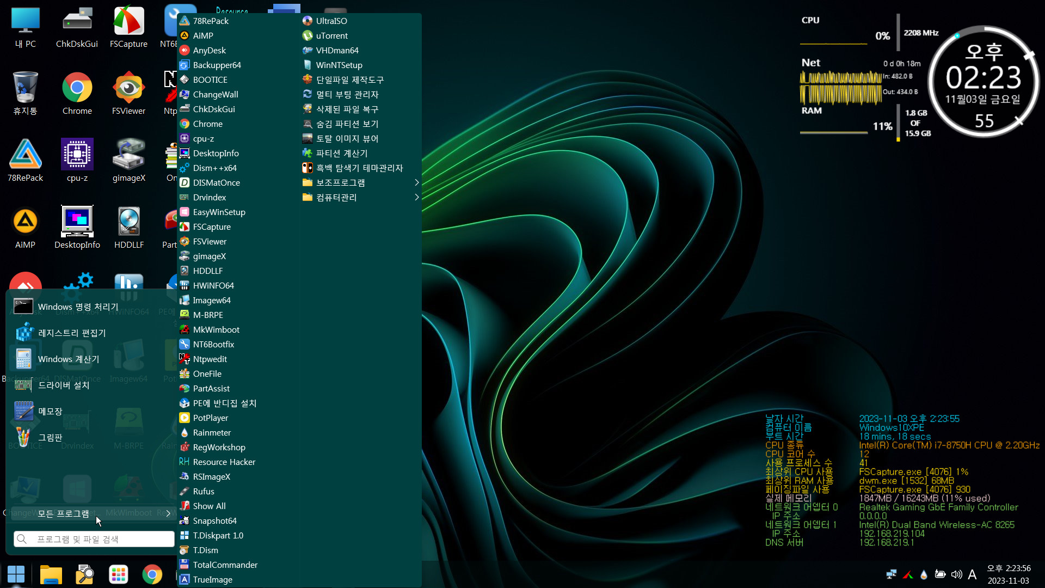
Task: Open Drvindex from program list
Action: pyautogui.click(x=237, y=197)
